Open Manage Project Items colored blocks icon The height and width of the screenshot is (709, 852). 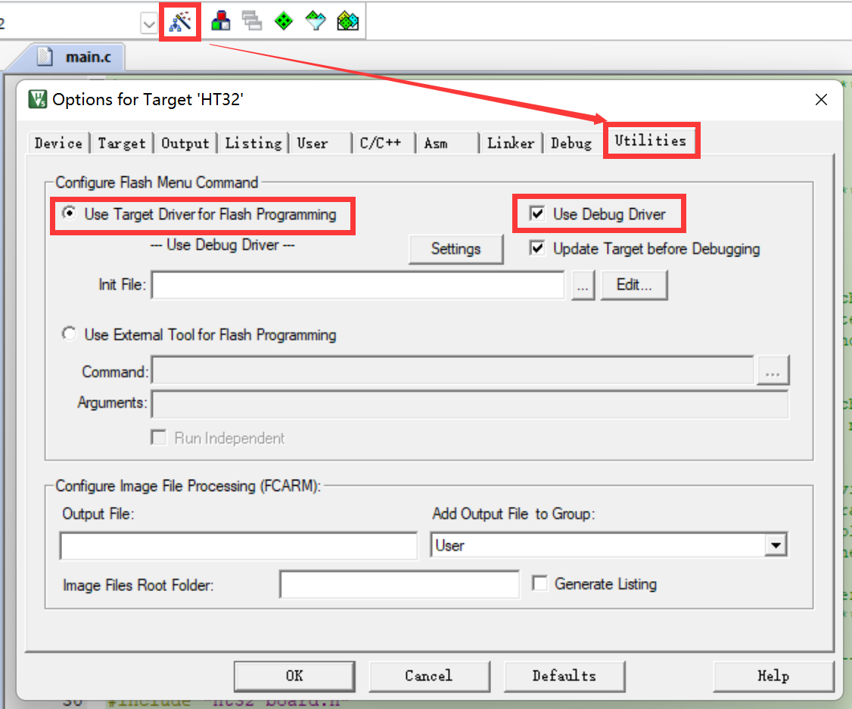[221, 22]
